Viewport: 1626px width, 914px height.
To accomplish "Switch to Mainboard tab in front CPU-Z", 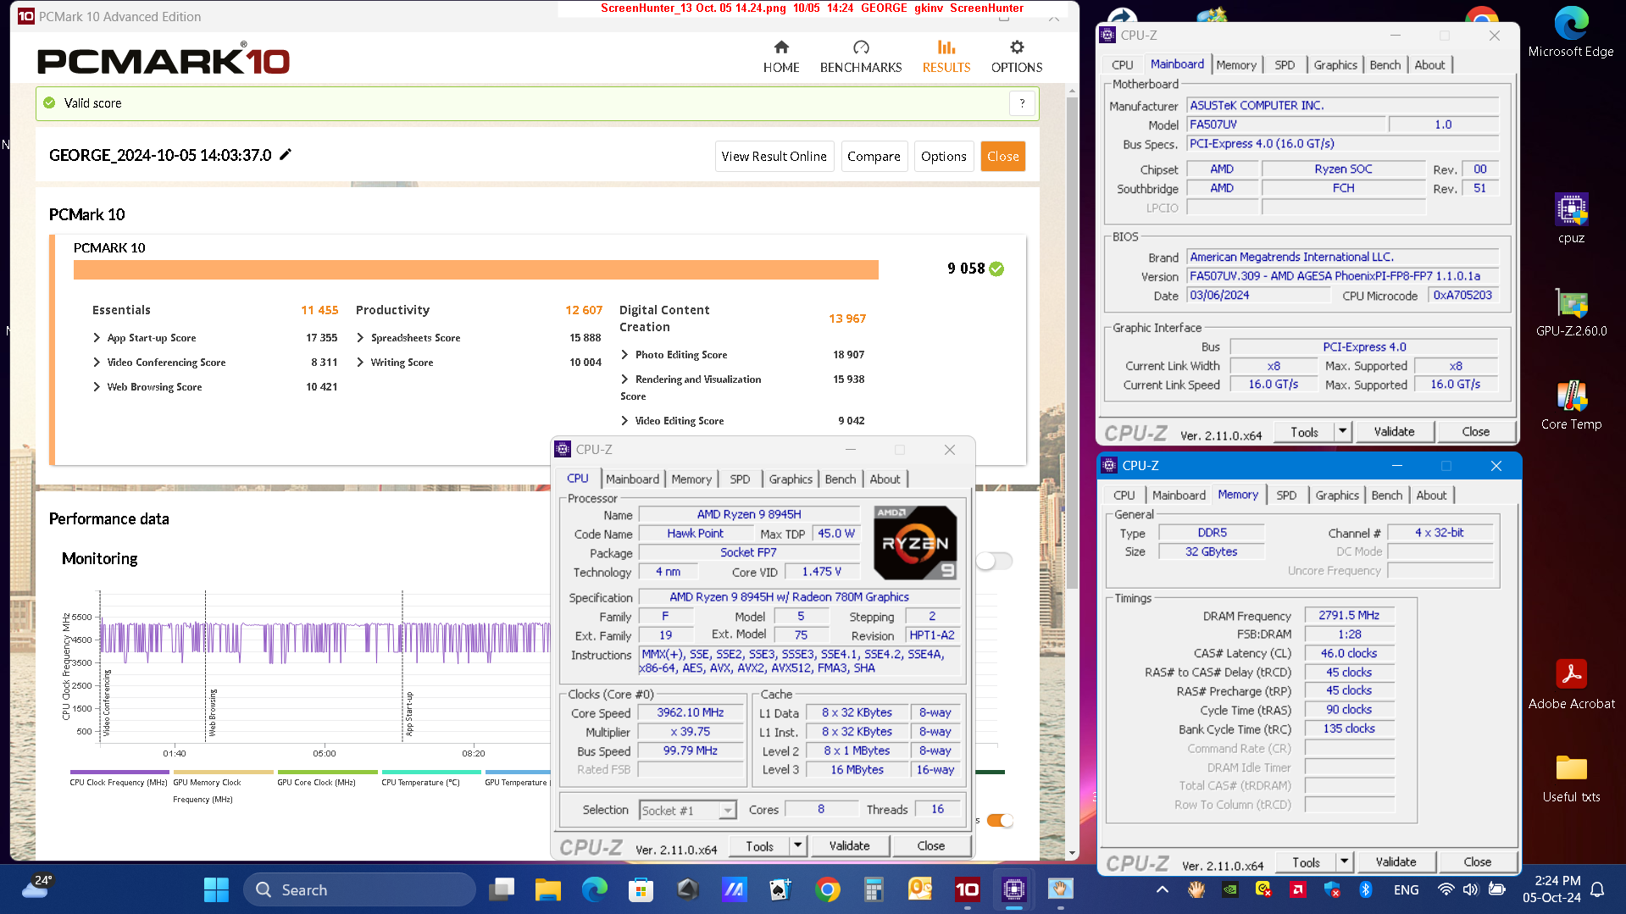I will (632, 479).
